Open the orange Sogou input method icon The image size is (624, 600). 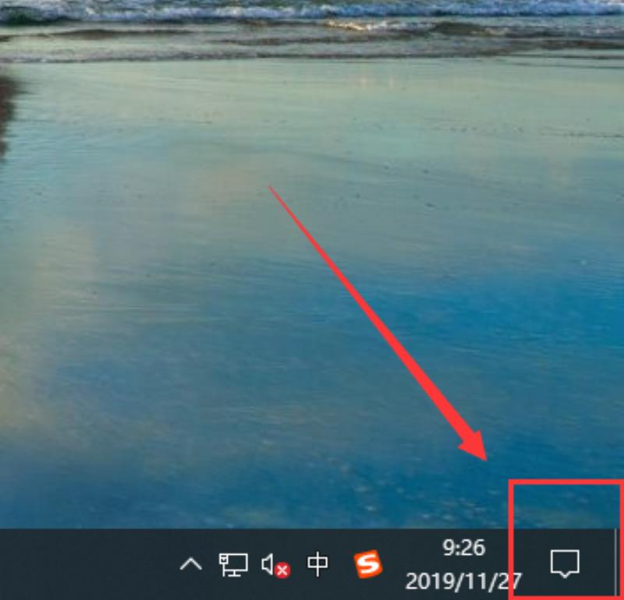point(368,563)
